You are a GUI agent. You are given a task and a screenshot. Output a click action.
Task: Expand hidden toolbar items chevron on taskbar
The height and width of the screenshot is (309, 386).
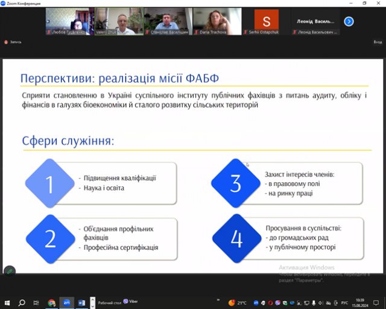point(218,300)
